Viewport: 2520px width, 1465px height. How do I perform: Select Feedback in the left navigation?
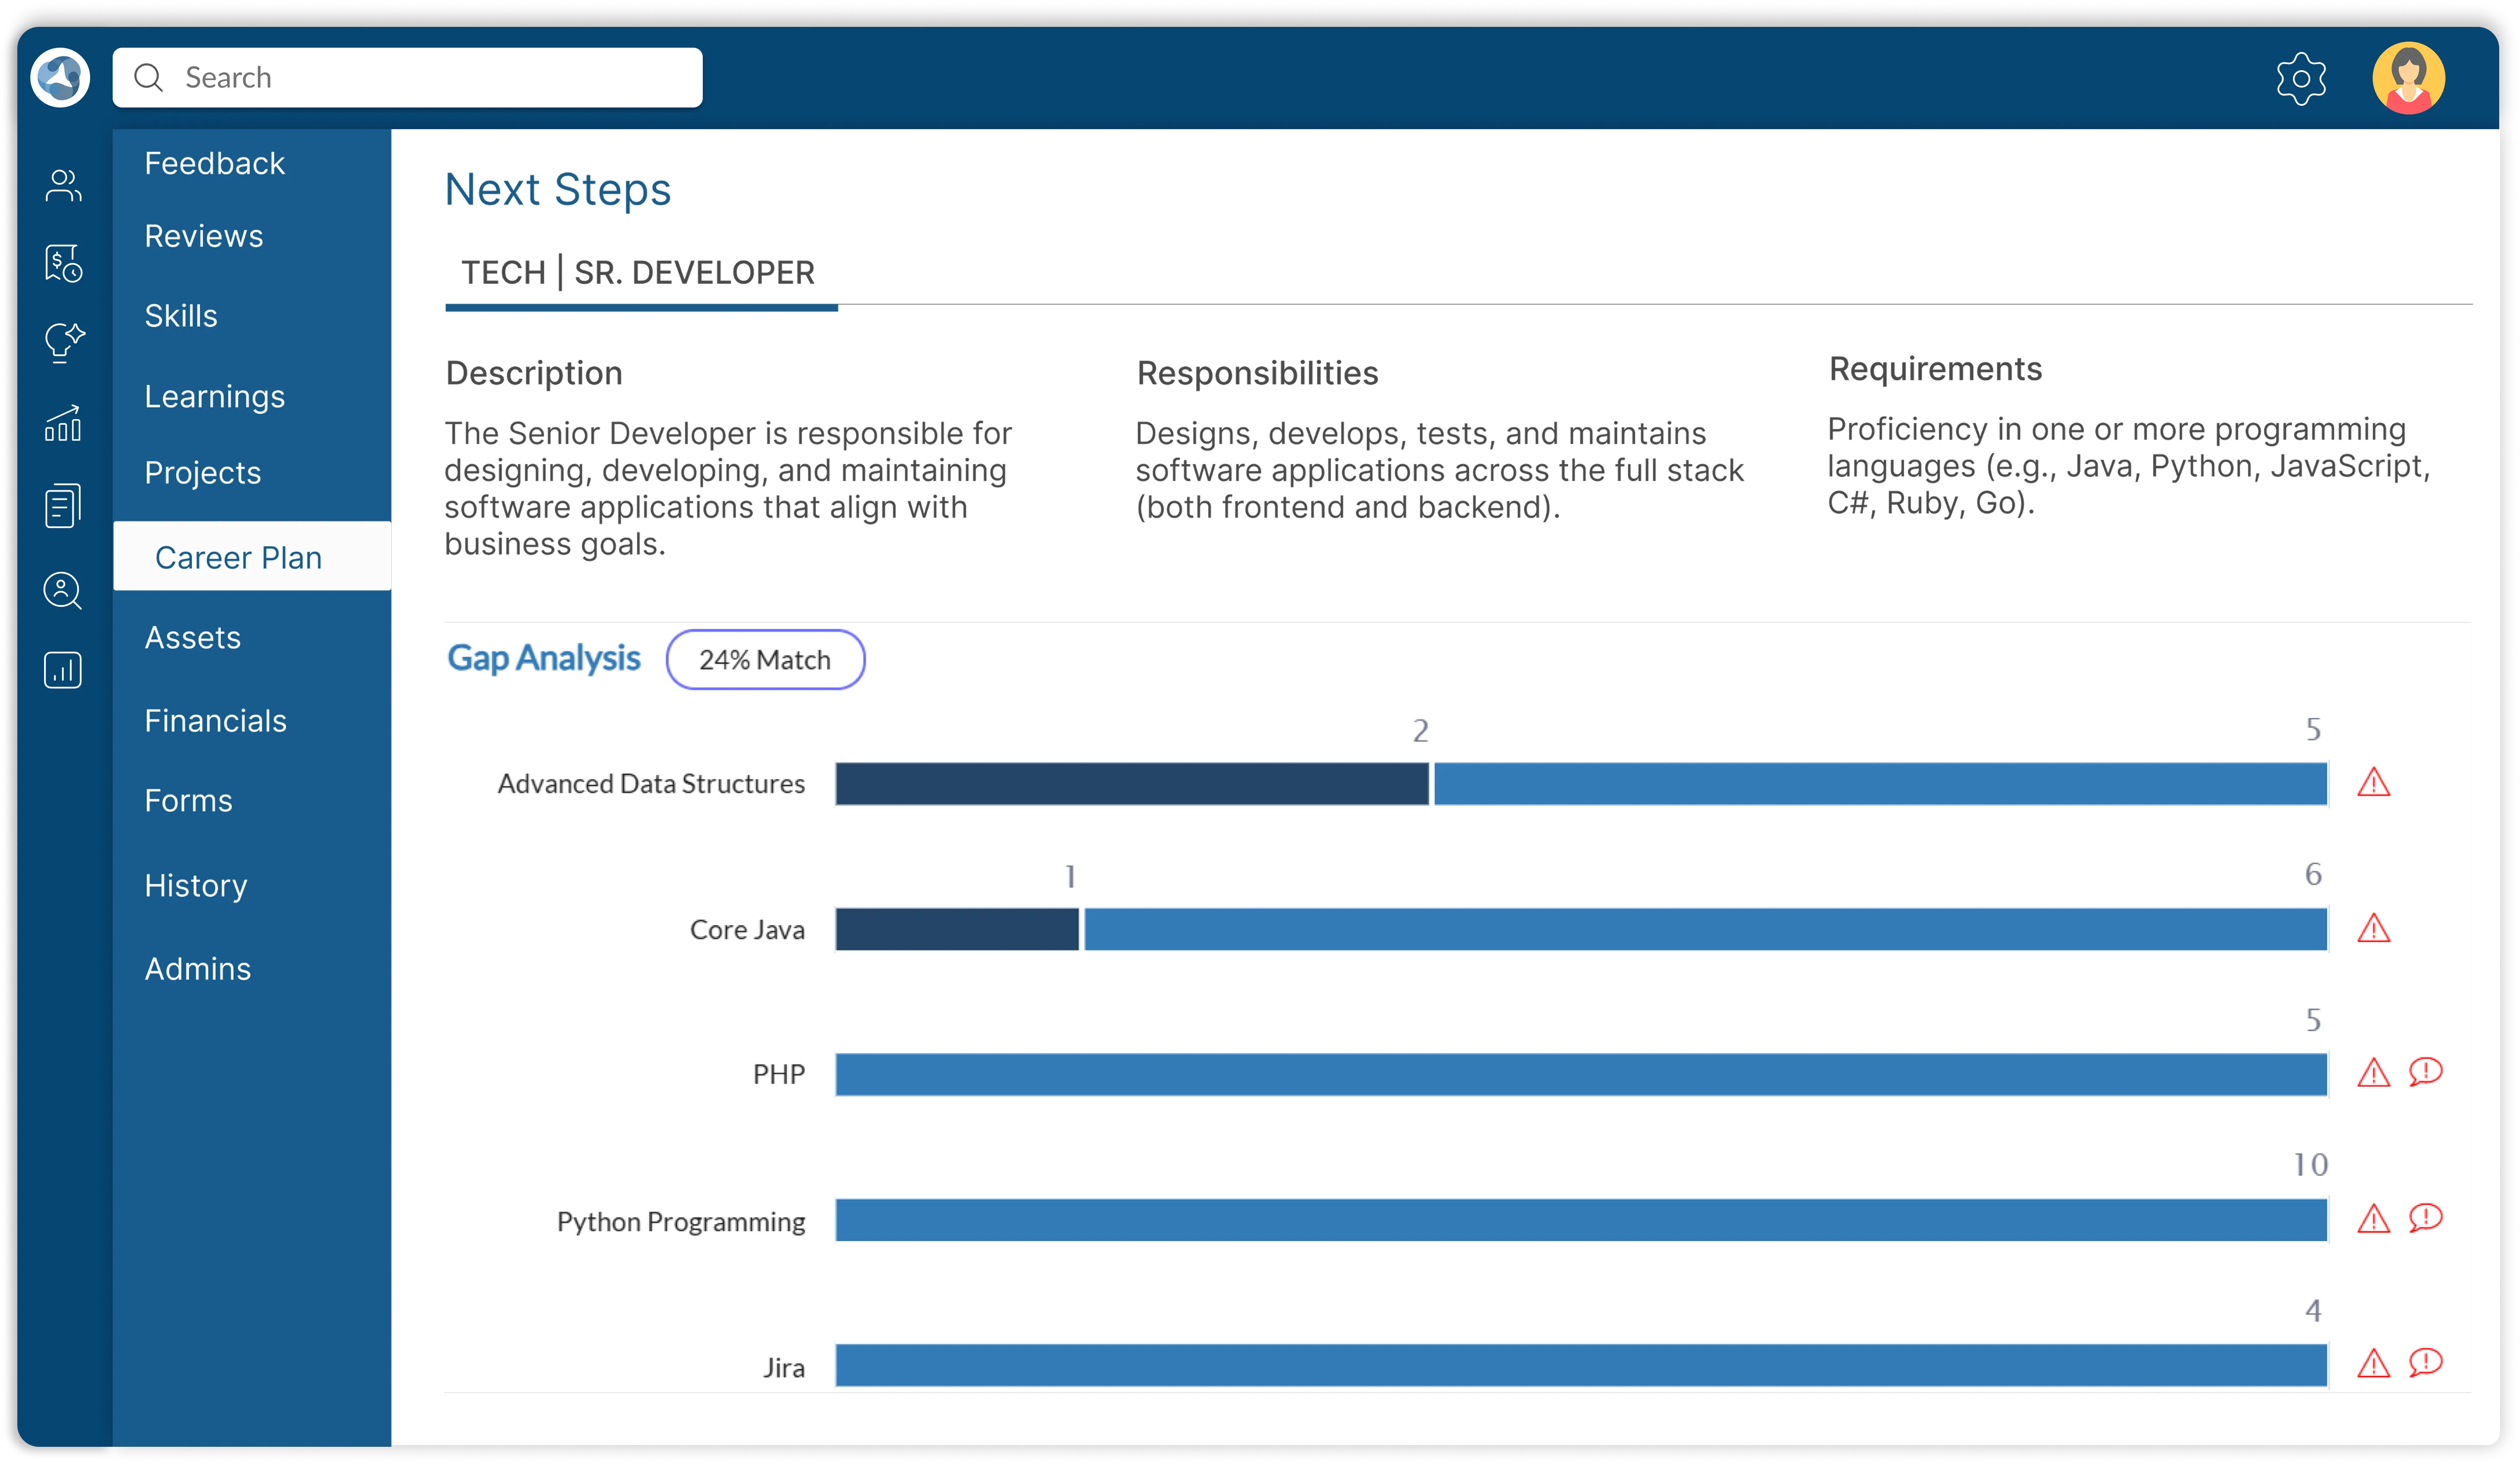[214, 163]
